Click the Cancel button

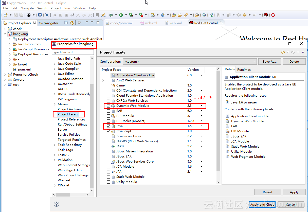[x=291, y=204]
